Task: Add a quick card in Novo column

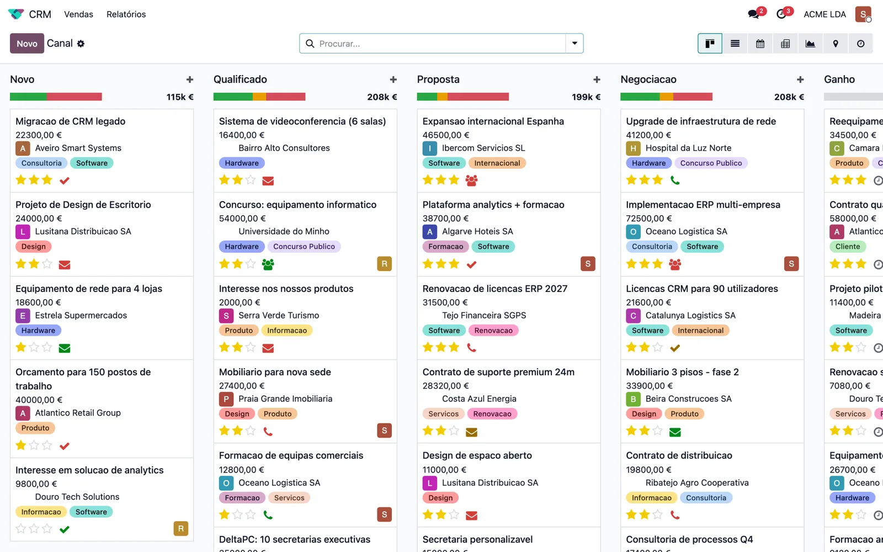Action: tap(190, 79)
